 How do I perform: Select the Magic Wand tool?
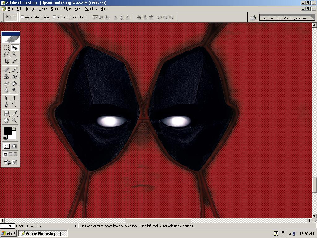click(x=15, y=54)
